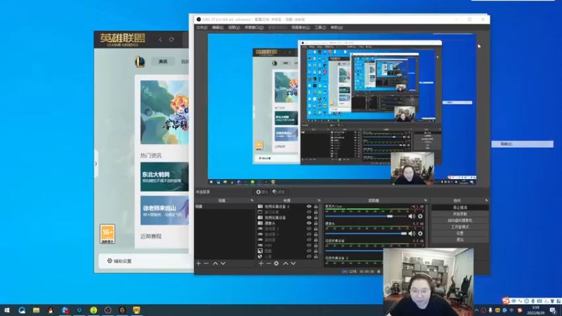Toggle visibility of the 视频采集设备 source
The image size is (562, 316).
[309, 218]
